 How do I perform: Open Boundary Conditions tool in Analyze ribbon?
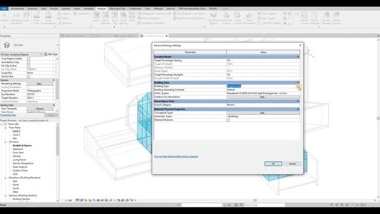tap(16, 18)
